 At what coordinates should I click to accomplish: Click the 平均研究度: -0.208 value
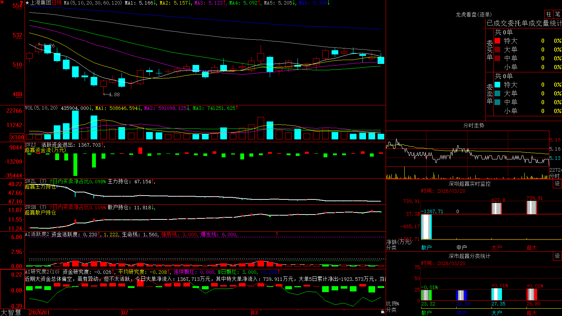coord(142,272)
